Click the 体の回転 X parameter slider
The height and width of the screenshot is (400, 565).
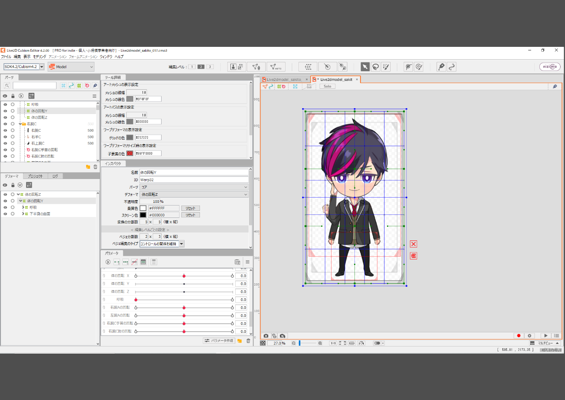[184, 276]
